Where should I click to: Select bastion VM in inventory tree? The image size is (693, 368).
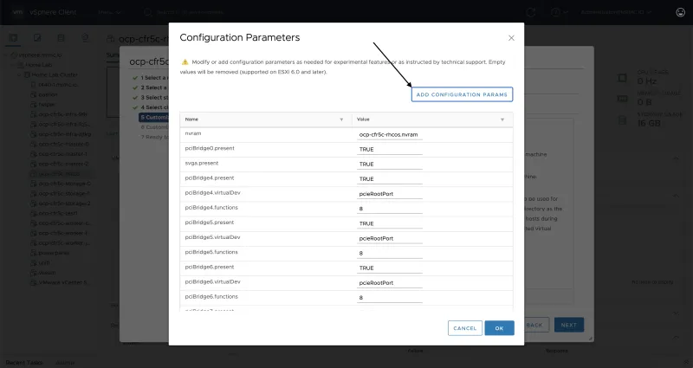(x=48, y=94)
